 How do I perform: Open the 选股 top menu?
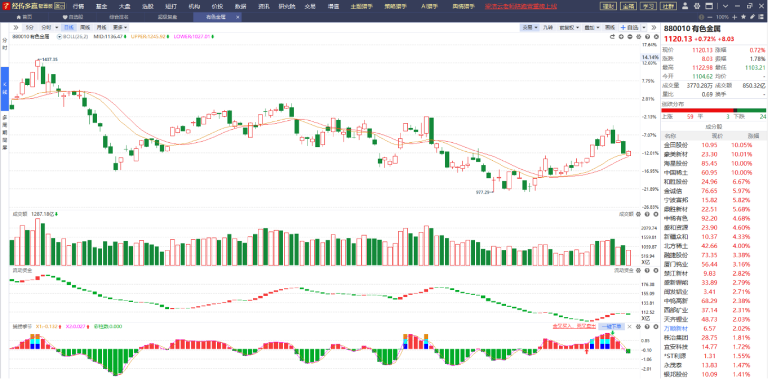tap(148, 6)
